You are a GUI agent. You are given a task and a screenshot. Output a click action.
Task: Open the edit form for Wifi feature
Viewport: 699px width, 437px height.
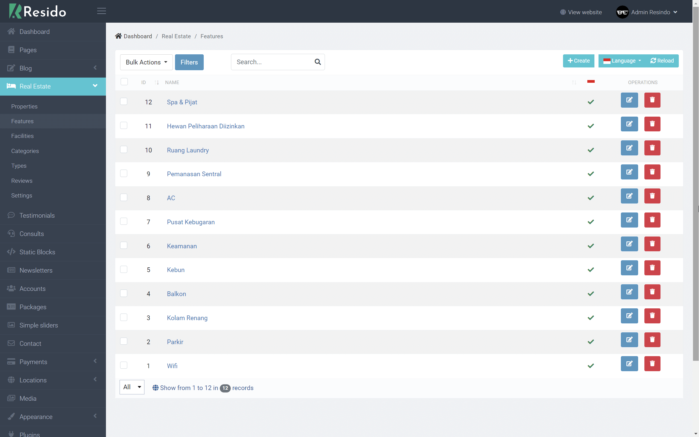coord(629,364)
